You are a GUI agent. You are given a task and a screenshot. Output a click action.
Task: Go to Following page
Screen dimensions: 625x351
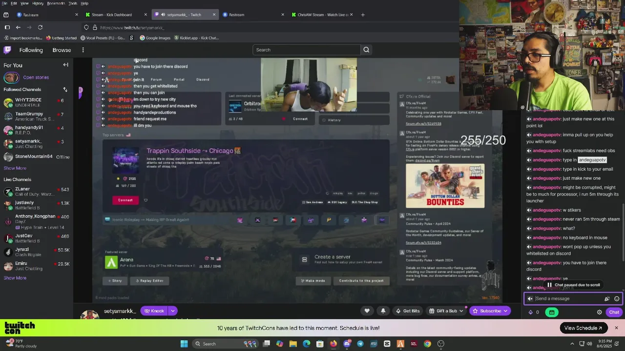pyautogui.click(x=31, y=50)
